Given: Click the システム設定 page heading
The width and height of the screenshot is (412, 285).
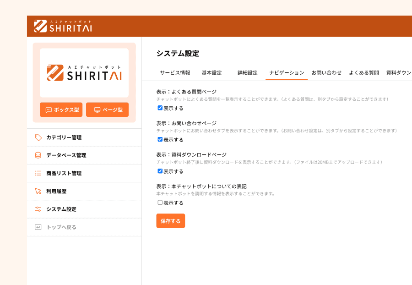Looking at the screenshot, I should pyautogui.click(x=178, y=53).
